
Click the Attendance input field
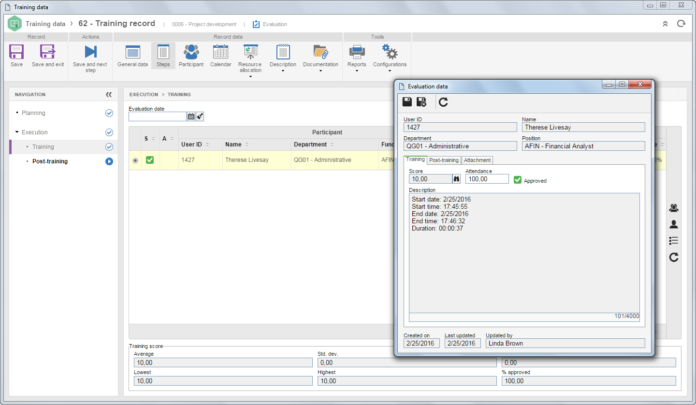pyautogui.click(x=487, y=179)
